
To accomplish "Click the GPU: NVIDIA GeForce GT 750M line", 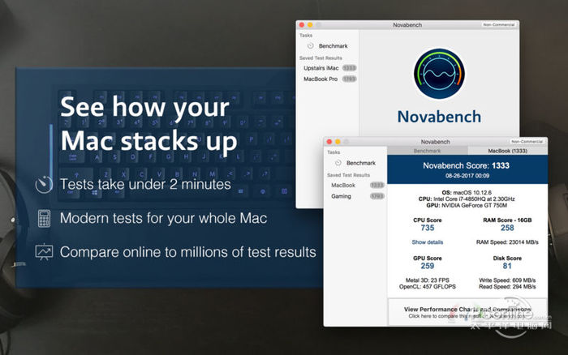I will tap(467, 206).
